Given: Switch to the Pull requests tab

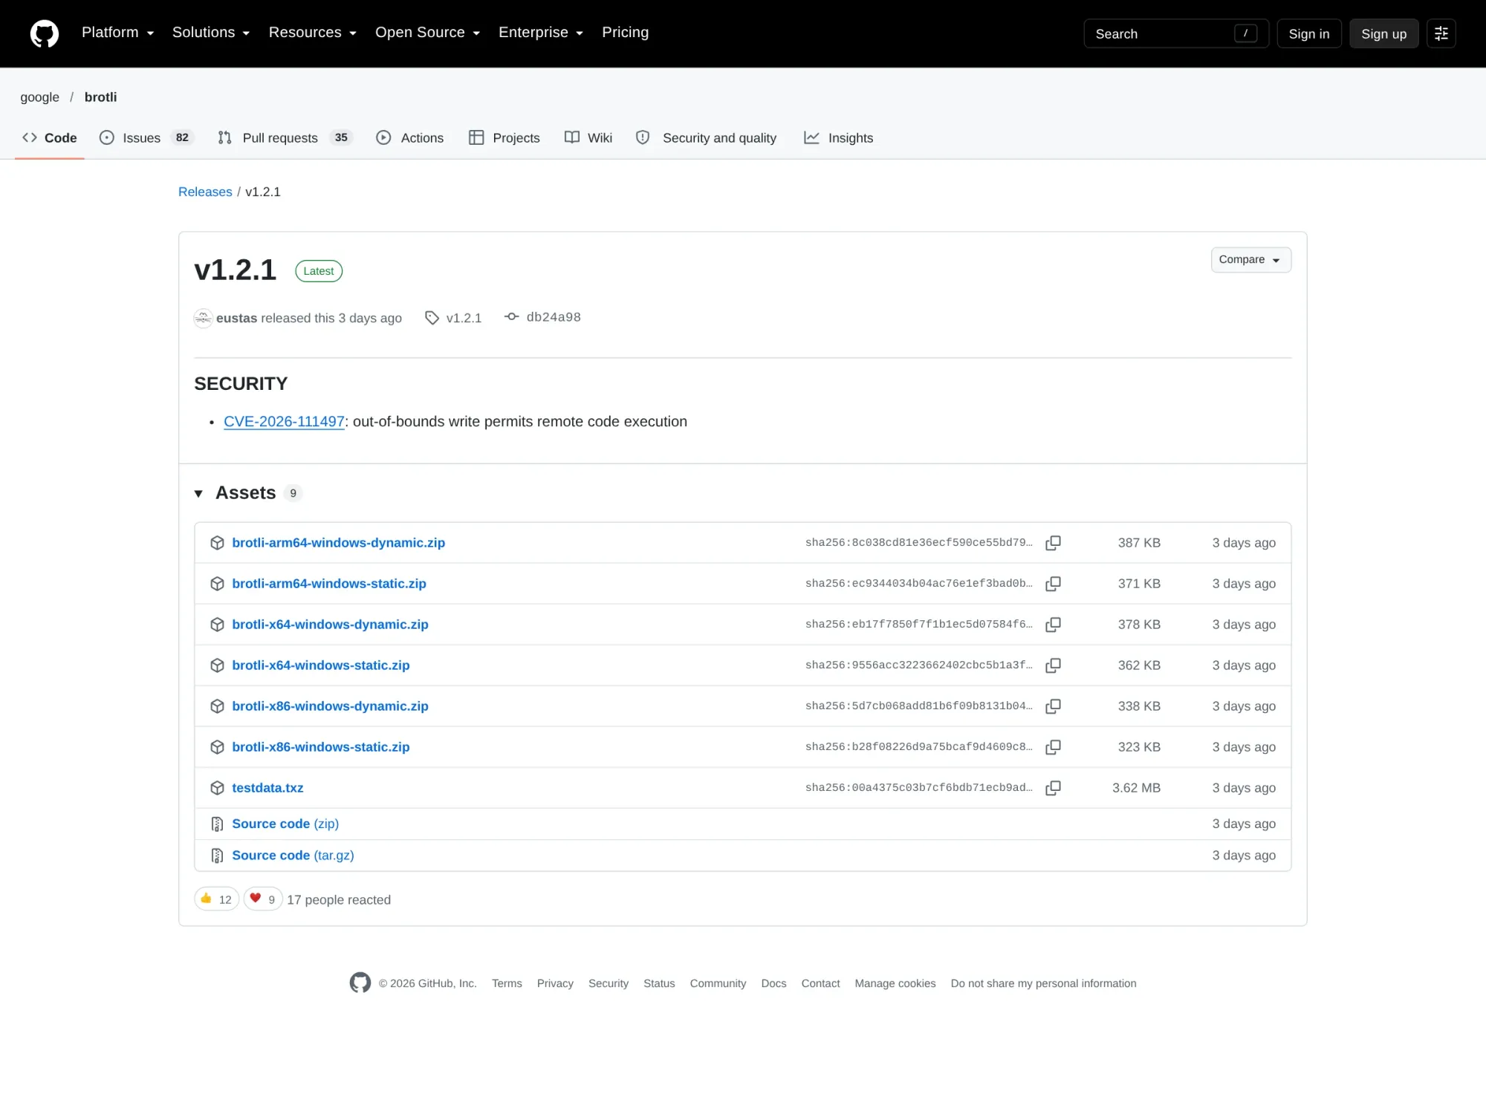Looking at the screenshot, I should [285, 137].
